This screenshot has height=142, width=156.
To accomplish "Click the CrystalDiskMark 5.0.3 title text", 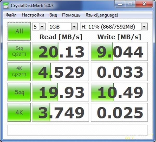I will pyautogui.click(x=32, y=5).
